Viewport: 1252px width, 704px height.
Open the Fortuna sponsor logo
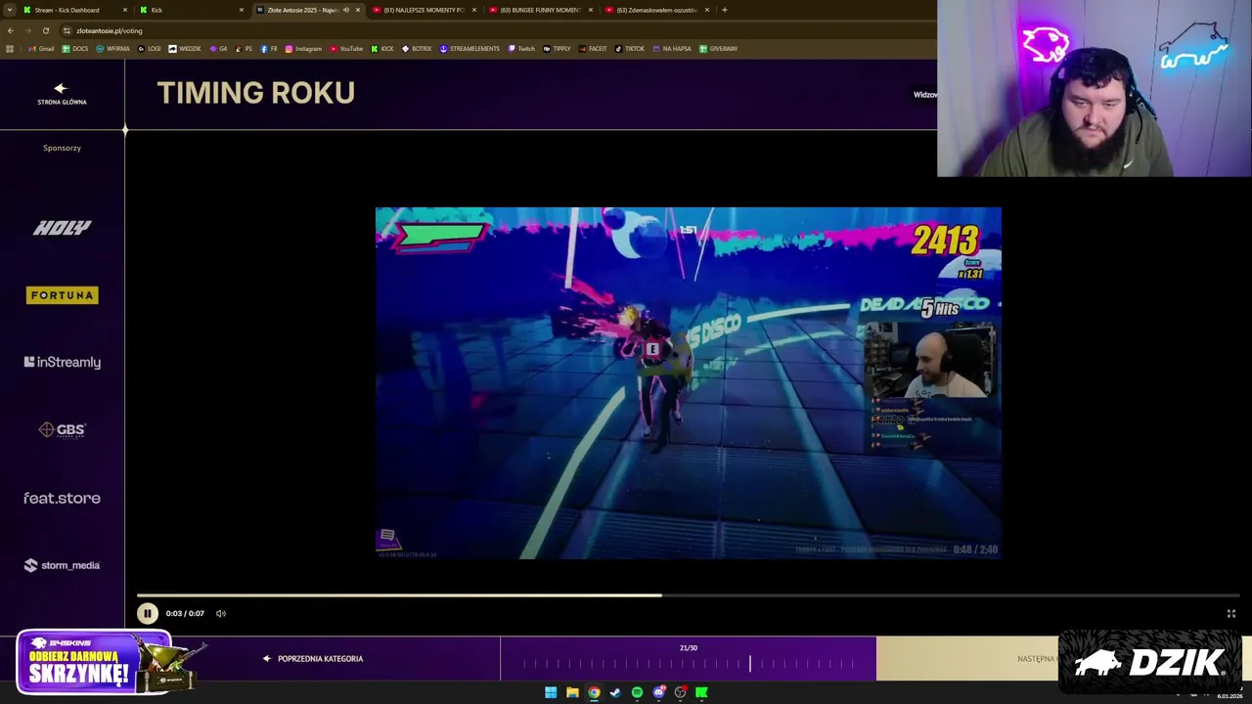(x=62, y=295)
